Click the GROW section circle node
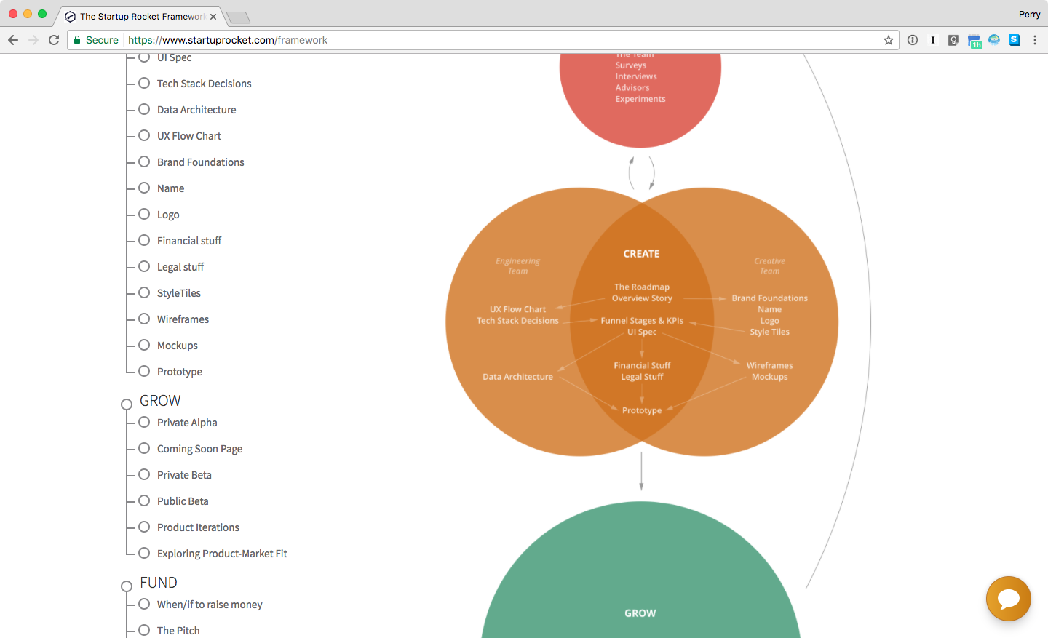This screenshot has height=638, width=1048. click(x=127, y=404)
